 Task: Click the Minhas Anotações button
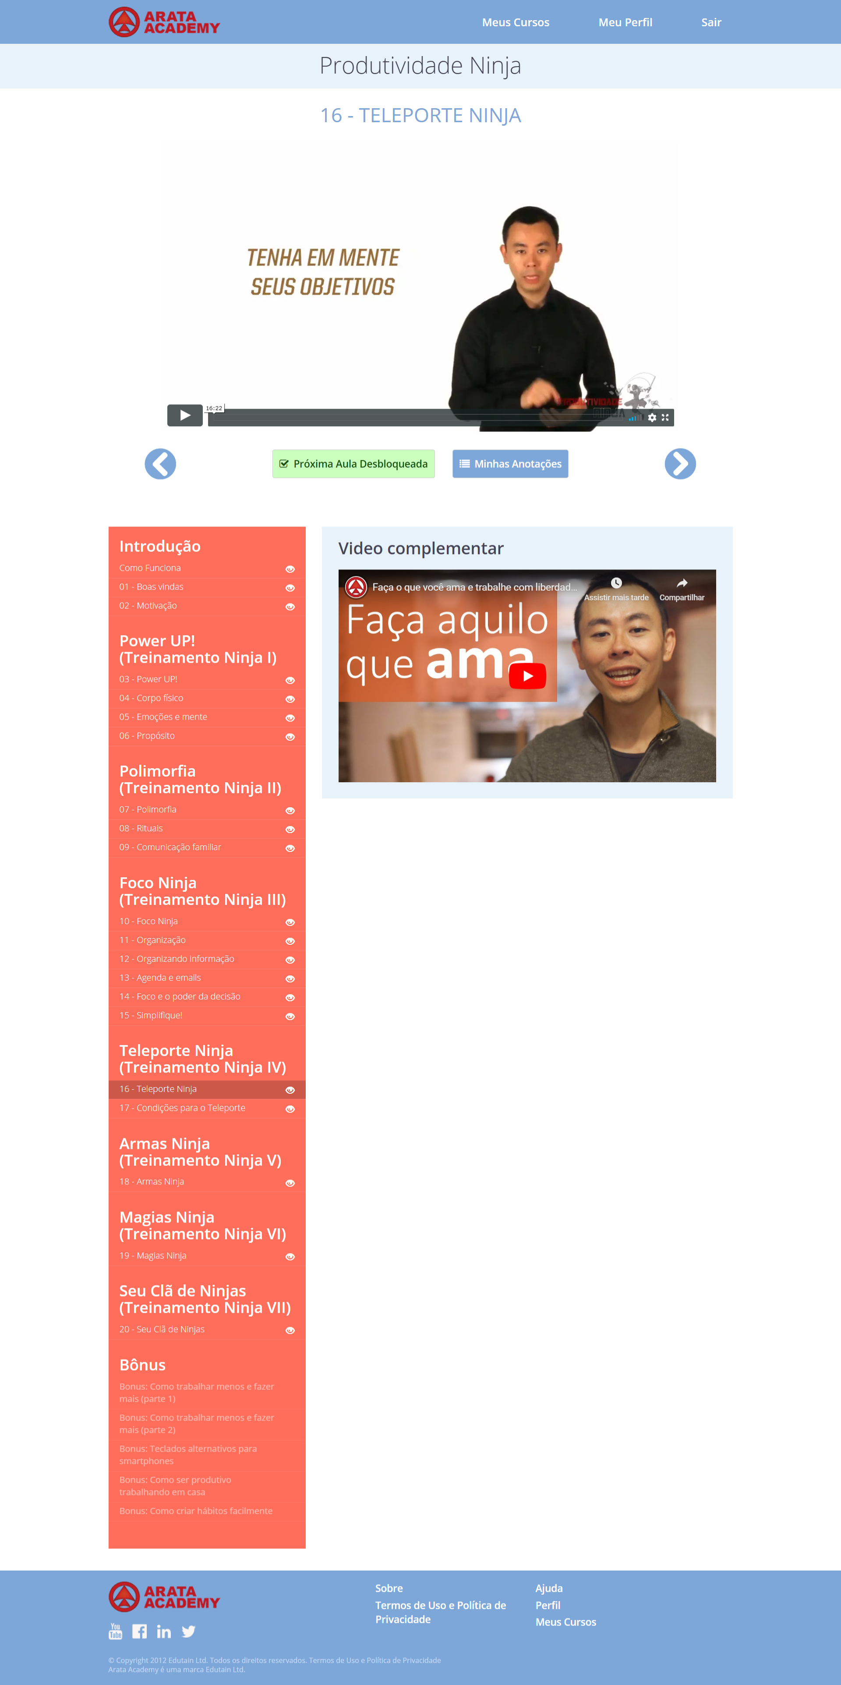coord(510,464)
